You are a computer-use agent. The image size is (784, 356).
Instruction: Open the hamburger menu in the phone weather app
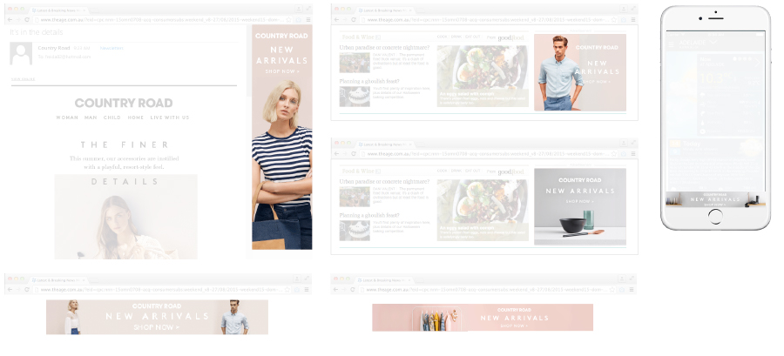coord(672,44)
